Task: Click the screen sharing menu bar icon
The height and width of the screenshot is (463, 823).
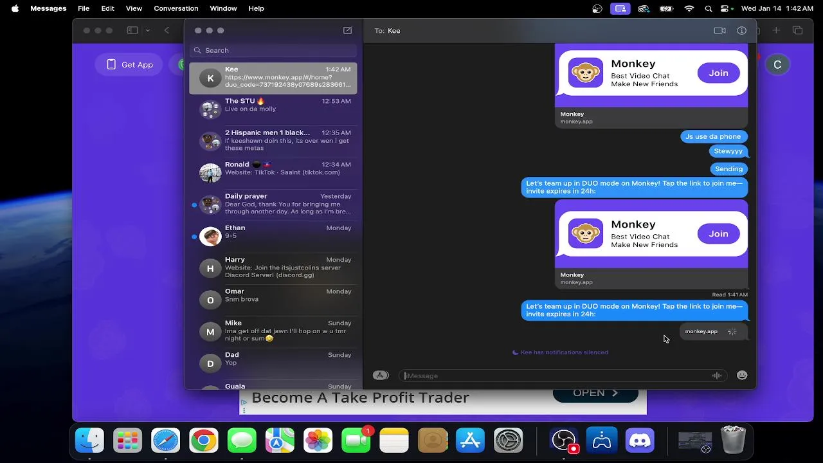Action: coord(620,8)
